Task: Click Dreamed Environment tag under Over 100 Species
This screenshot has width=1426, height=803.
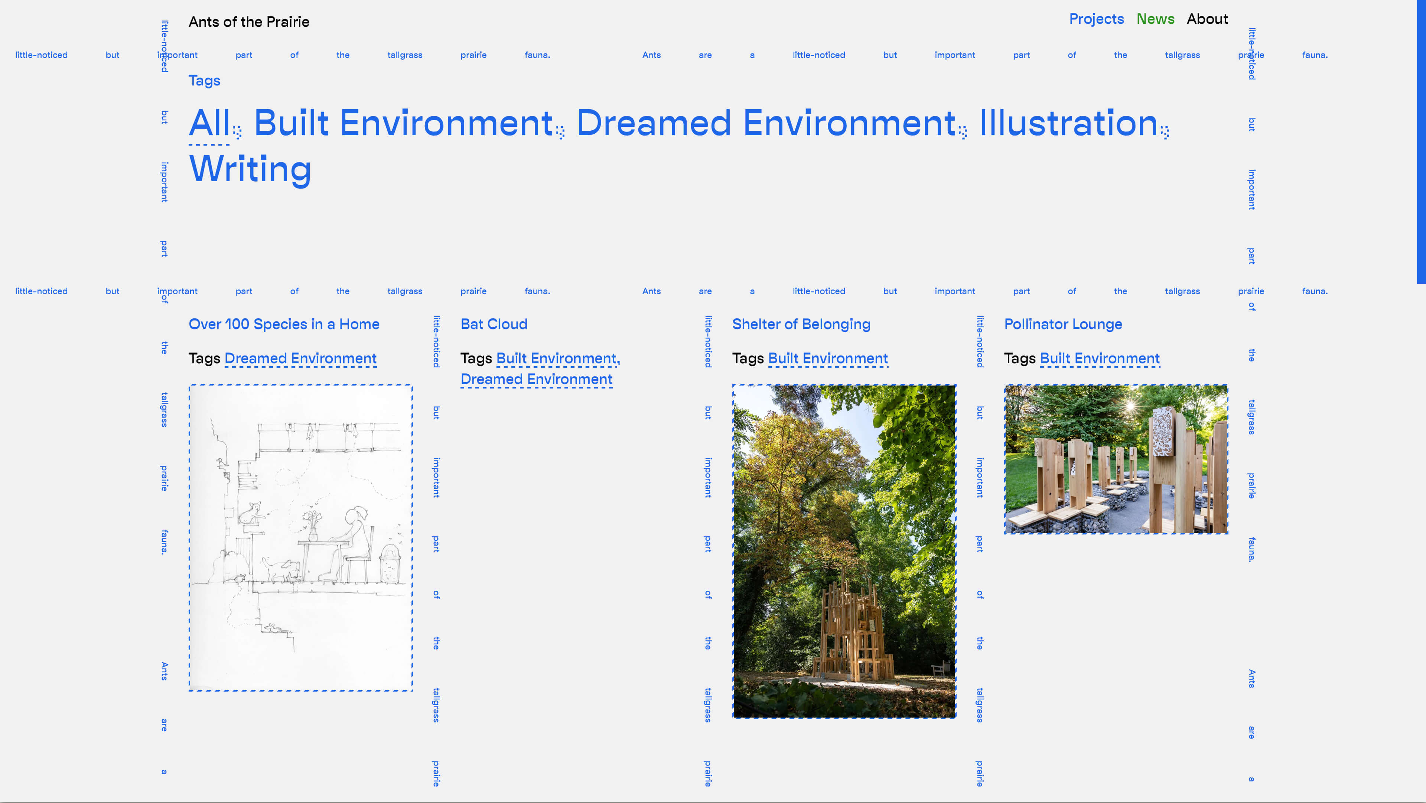Action: (300, 358)
